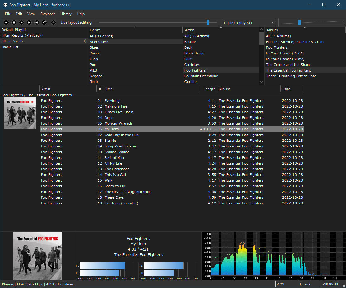Image resolution: width=346 pixels, height=288 pixels.
Task: Click the Play button in the toolbar
Action: (x=22, y=22)
